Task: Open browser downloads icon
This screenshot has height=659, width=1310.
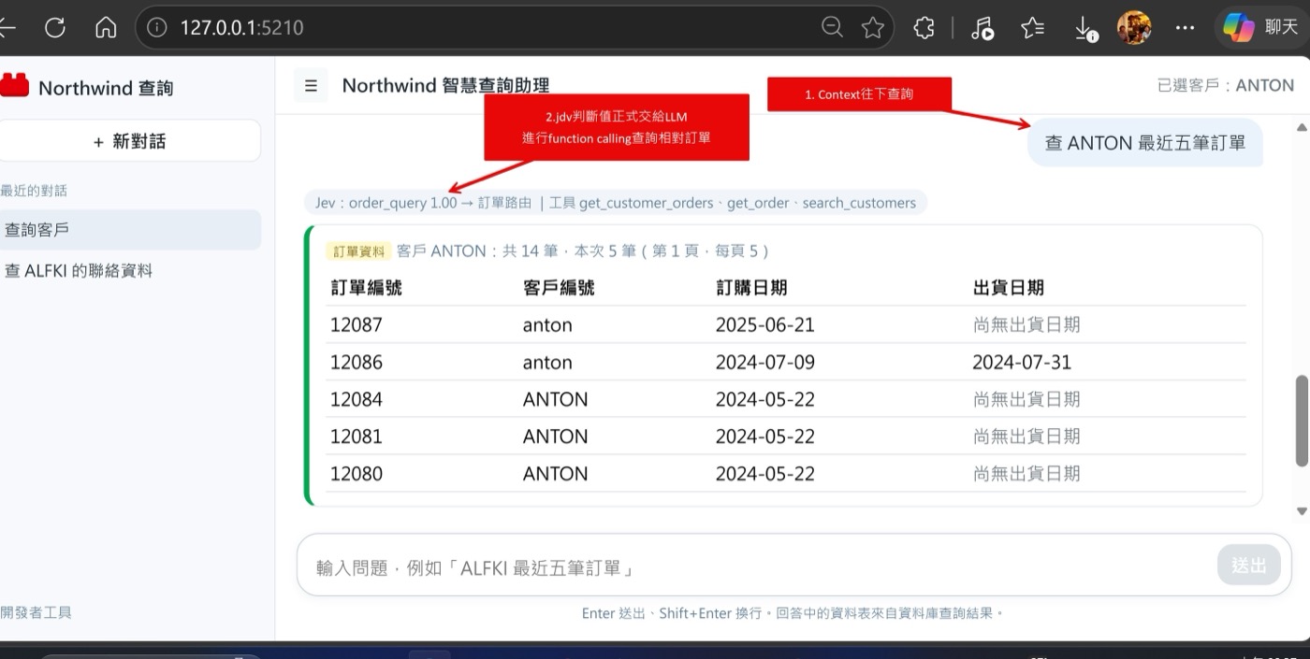Action: (x=1084, y=28)
